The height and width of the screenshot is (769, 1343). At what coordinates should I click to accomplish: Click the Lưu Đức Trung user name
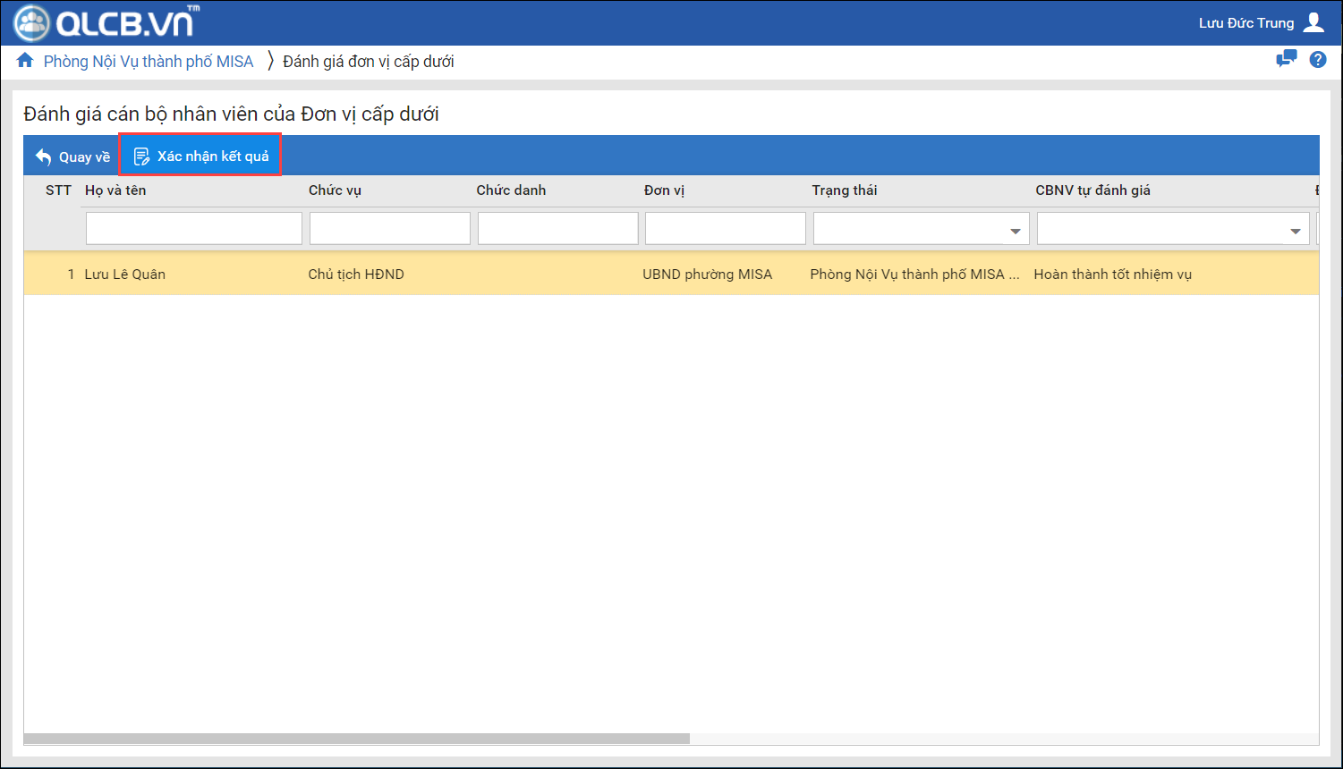[x=1245, y=23]
